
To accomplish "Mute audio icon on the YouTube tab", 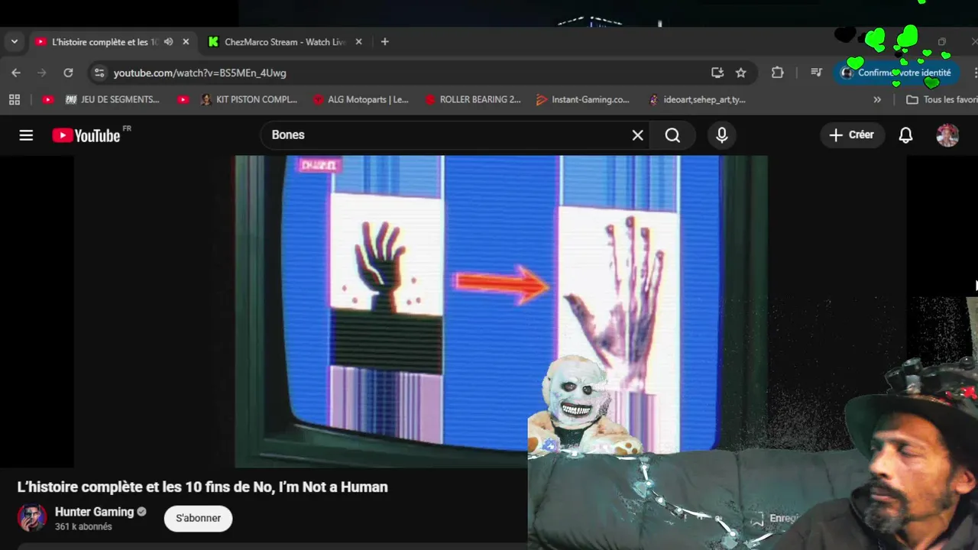I will point(169,42).
